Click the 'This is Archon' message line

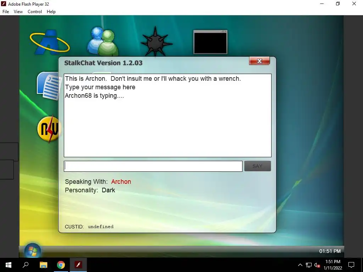click(x=153, y=79)
